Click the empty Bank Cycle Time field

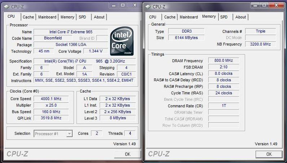click(x=224, y=99)
